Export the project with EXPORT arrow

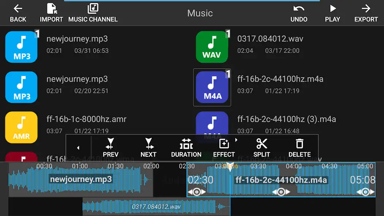point(366,13)
